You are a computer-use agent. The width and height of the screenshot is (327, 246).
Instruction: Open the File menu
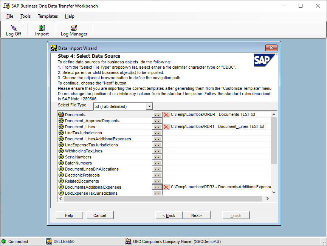pyautogui.click(x=10, y=16)
